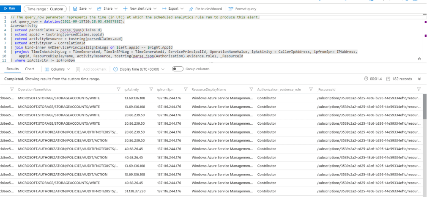
Task: Pin query to dashboard
Action: (205, 8)
